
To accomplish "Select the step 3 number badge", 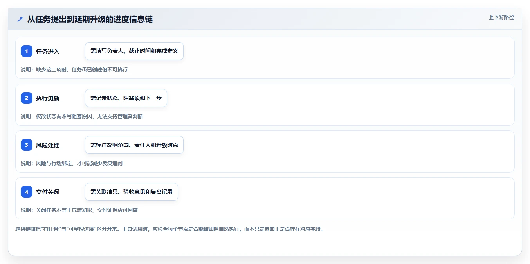I will (x=27, y=145).
